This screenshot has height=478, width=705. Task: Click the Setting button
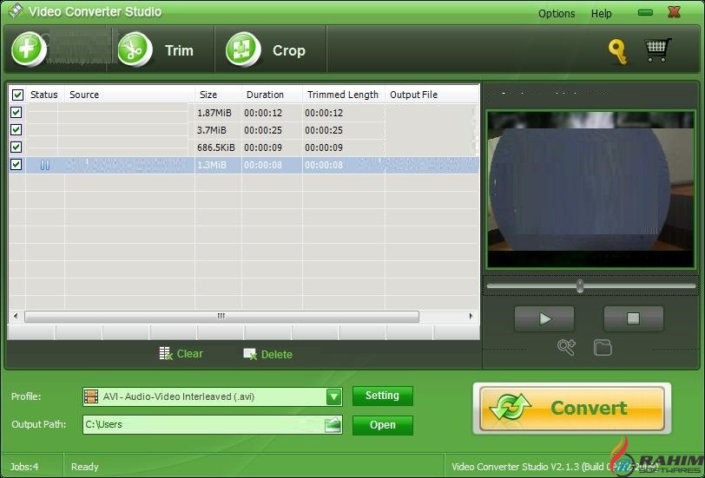(382, 396)
